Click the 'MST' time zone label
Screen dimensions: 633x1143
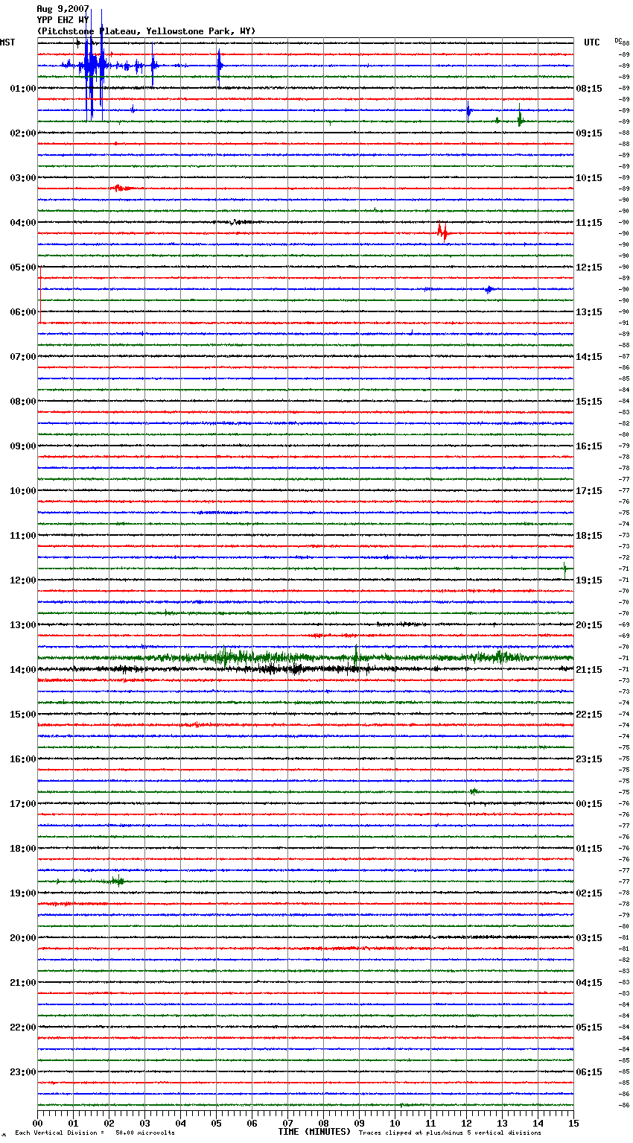(x=7, y=42)
